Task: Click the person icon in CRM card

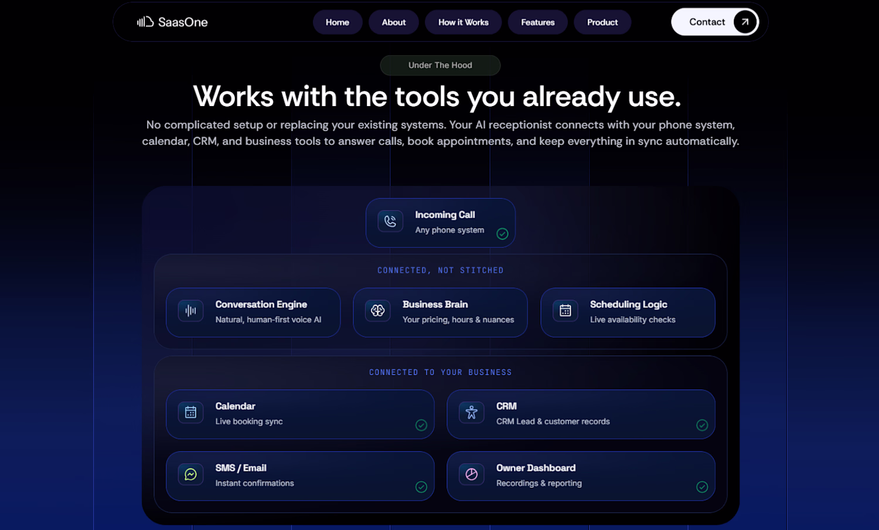Action: pyautogui.click(x=472, y=412)
